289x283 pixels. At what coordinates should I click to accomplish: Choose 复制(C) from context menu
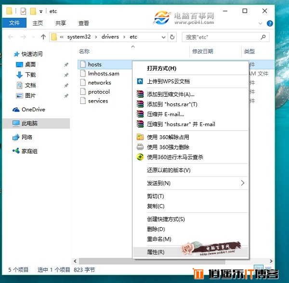[191, 206]
